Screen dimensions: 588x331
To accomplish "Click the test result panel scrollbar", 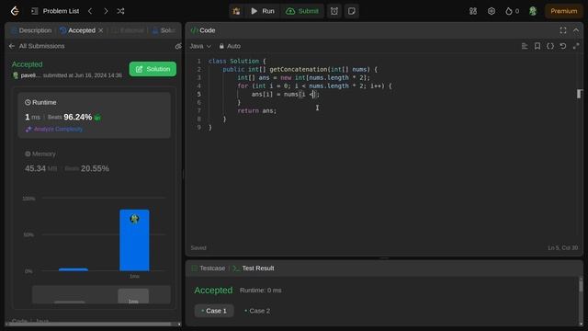I will [x=581, y=286].
